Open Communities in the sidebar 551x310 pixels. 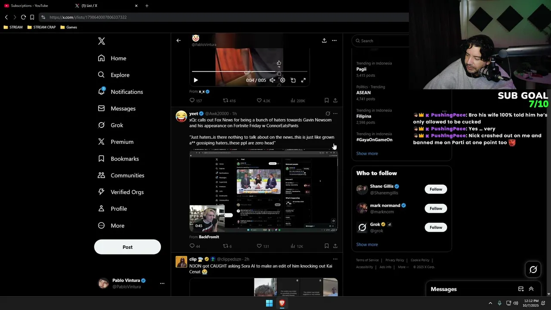pyautogui.click(x=121, y=175)
